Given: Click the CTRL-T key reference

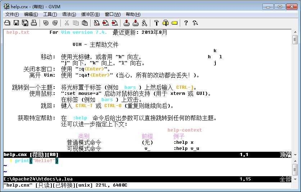Looking at the screenshot, I should tap(84, 106).
